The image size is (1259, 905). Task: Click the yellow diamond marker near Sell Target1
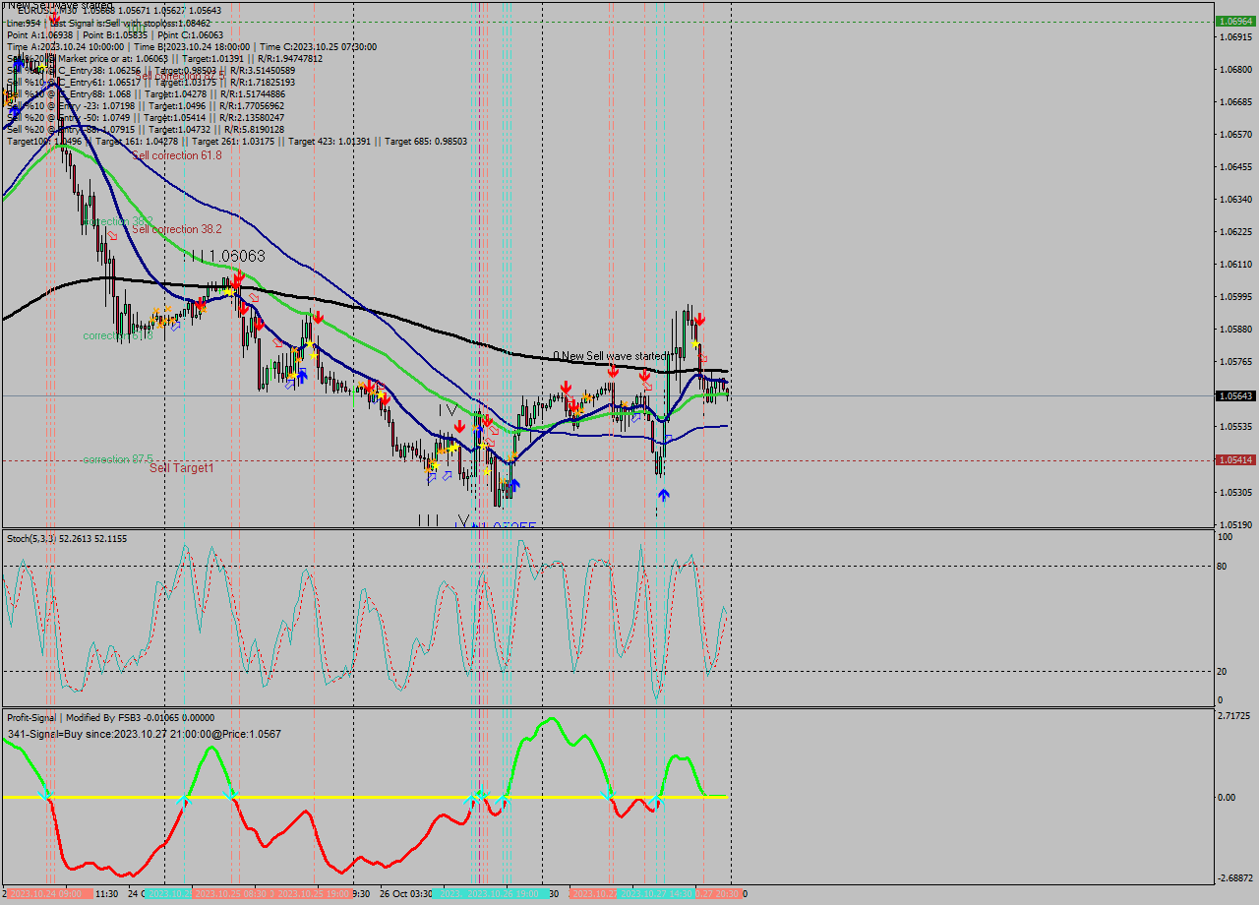click(x=434, y=465)
